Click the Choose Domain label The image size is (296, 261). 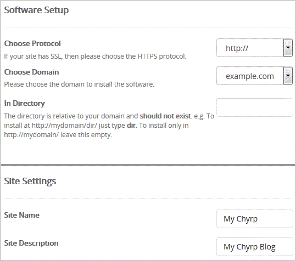(x=31, y=72)
